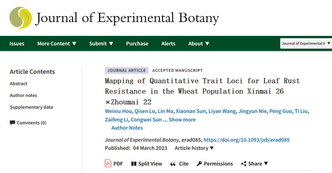
Task: Expand the More Content menu
Action: tap(57, 43)
